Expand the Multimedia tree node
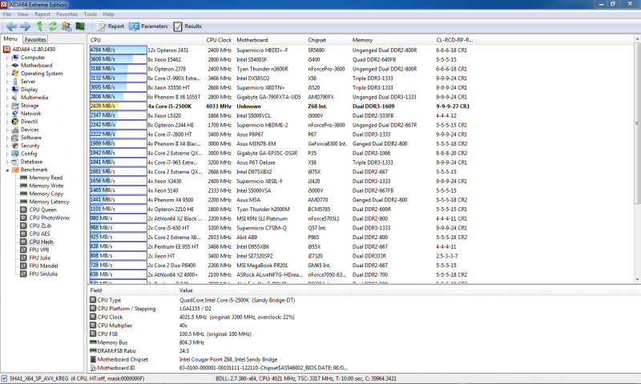This screenshot has height=384, width=641. point(7,98)
